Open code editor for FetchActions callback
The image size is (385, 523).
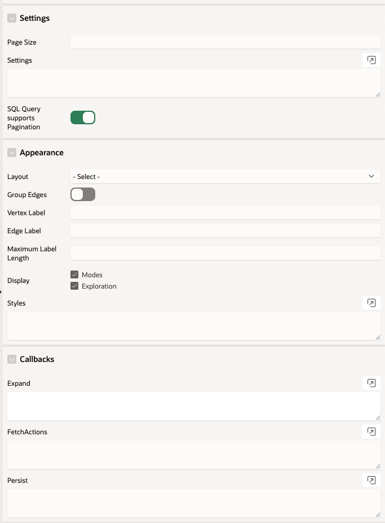371,432
